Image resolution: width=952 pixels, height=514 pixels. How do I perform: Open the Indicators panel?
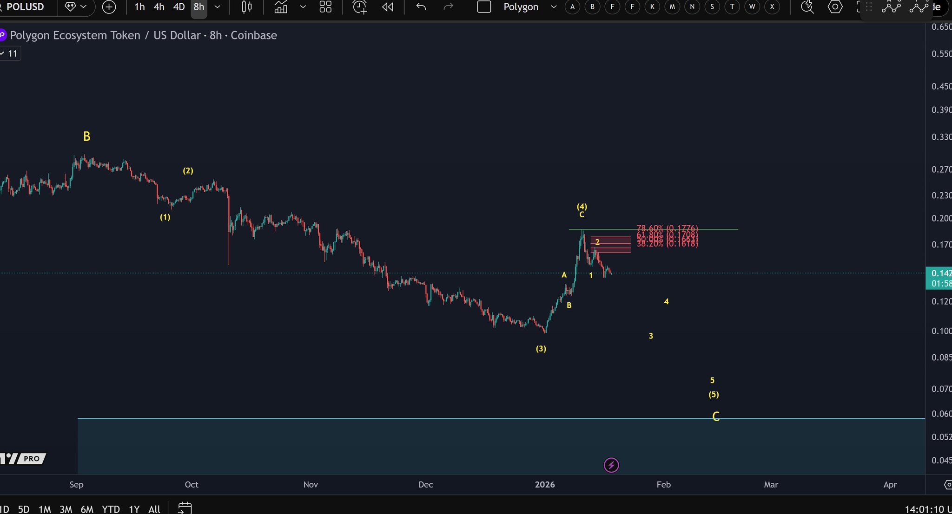click(281, 7)
